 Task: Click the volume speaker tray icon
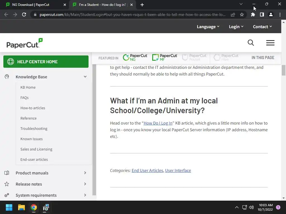tap(251, 207)
